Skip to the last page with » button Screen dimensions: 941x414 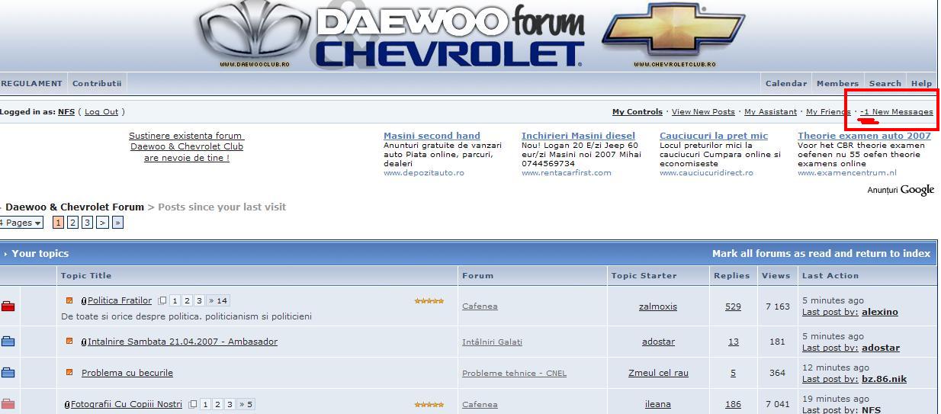click(117, 223)
